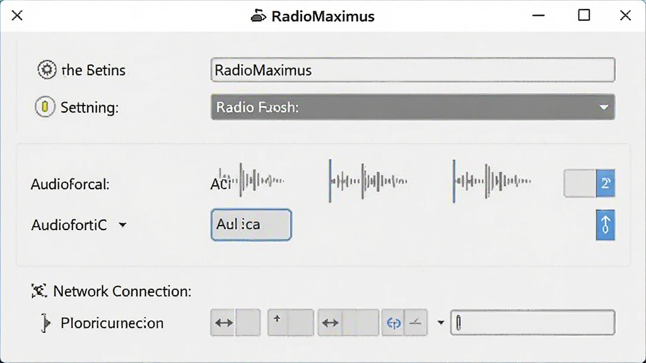
Task: Click the 'Settning:' label
Action: pyautogui.click(x=90, y=107)
